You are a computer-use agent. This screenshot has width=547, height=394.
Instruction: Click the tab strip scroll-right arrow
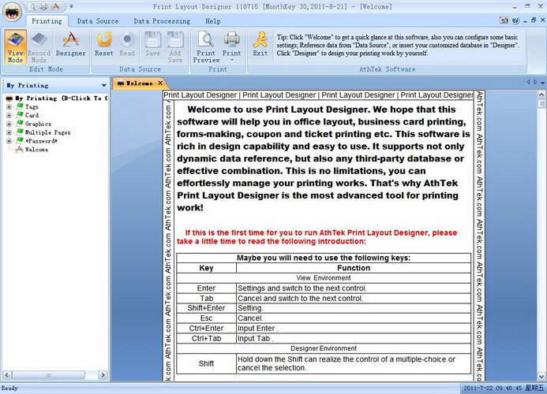[x=535, y=82]
